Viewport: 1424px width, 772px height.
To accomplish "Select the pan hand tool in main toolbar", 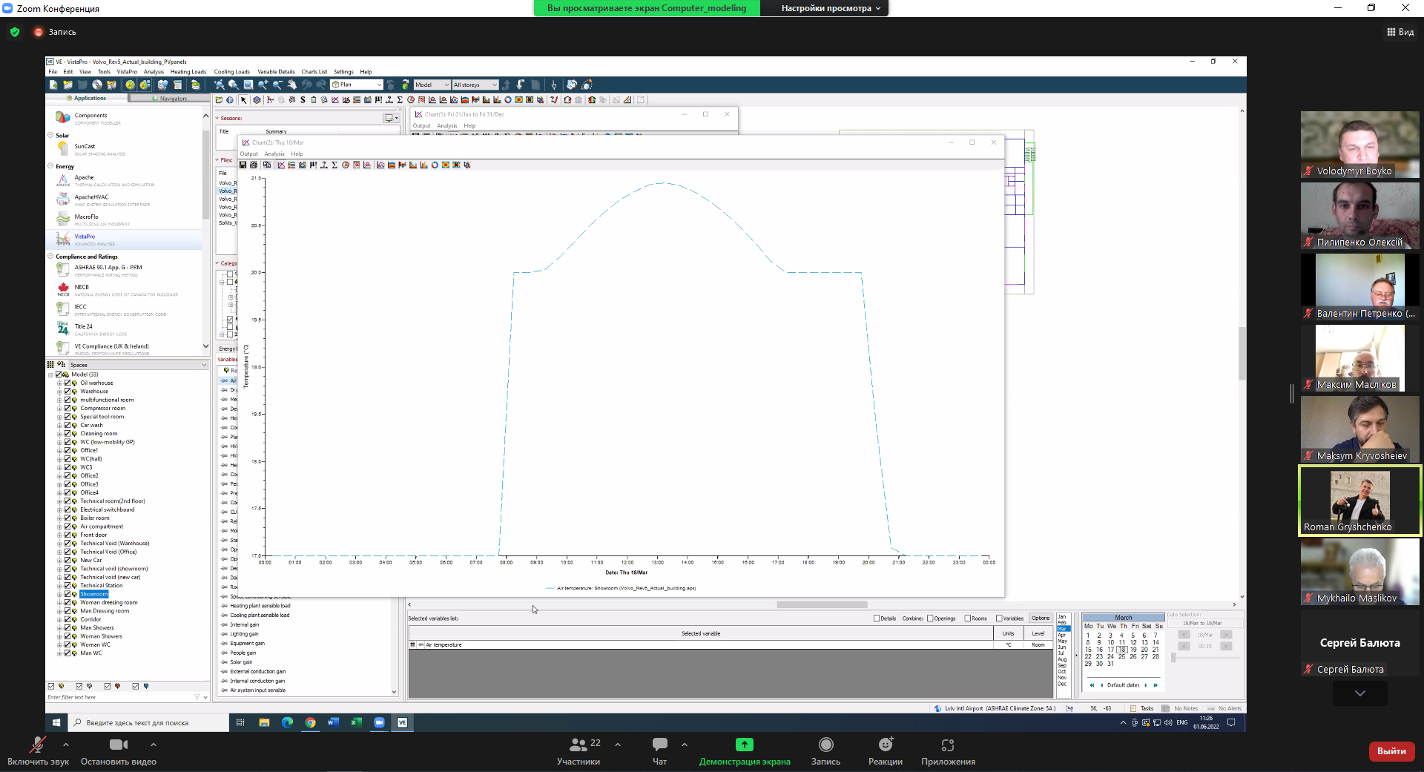I will (x=291, y=85).
